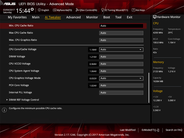Click the DRAM Voltage Auto field
Image resolution: width=184 pixels, height=138 pixels.
[121, 57]
